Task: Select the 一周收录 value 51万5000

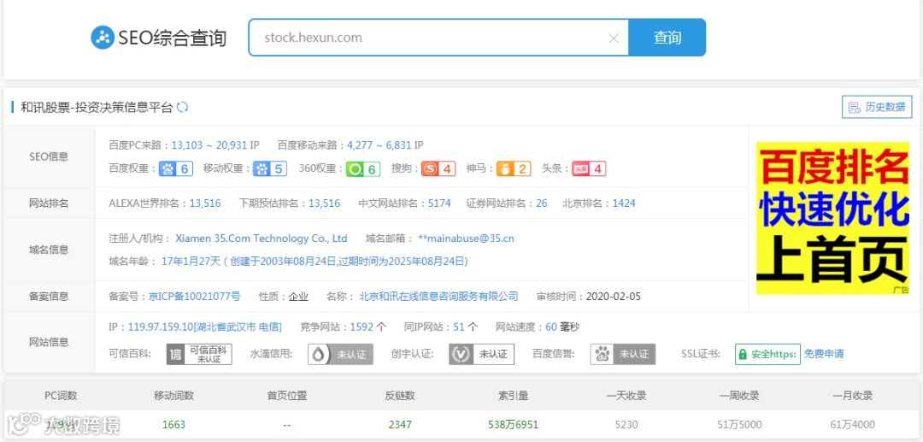Action: tap(739, 424)
